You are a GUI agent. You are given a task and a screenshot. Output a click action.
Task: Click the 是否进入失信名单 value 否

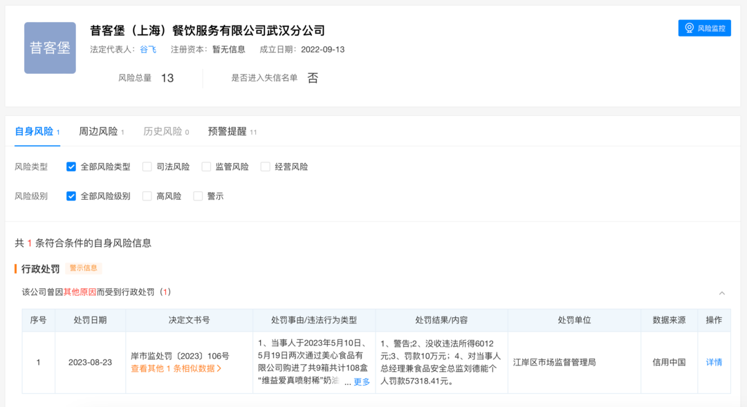[313, 78]
